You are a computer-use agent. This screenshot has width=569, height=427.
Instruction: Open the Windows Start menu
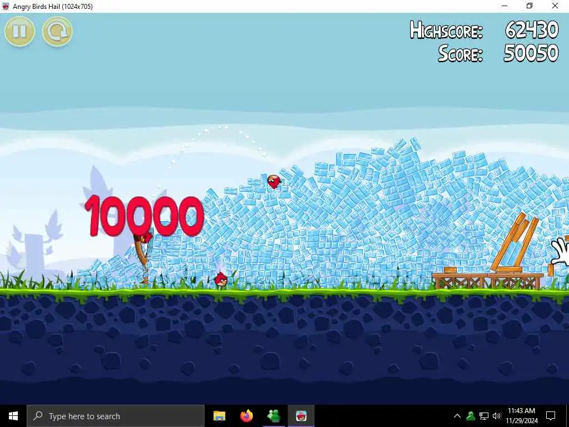[13, 416]
